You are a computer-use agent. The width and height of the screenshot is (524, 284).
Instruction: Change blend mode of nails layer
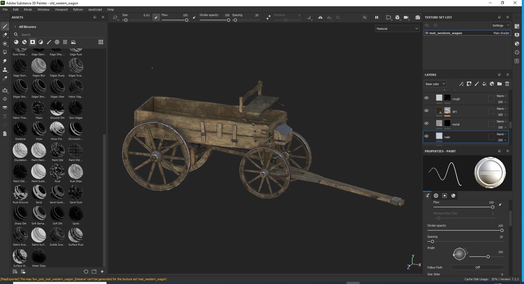pos(501,134)
